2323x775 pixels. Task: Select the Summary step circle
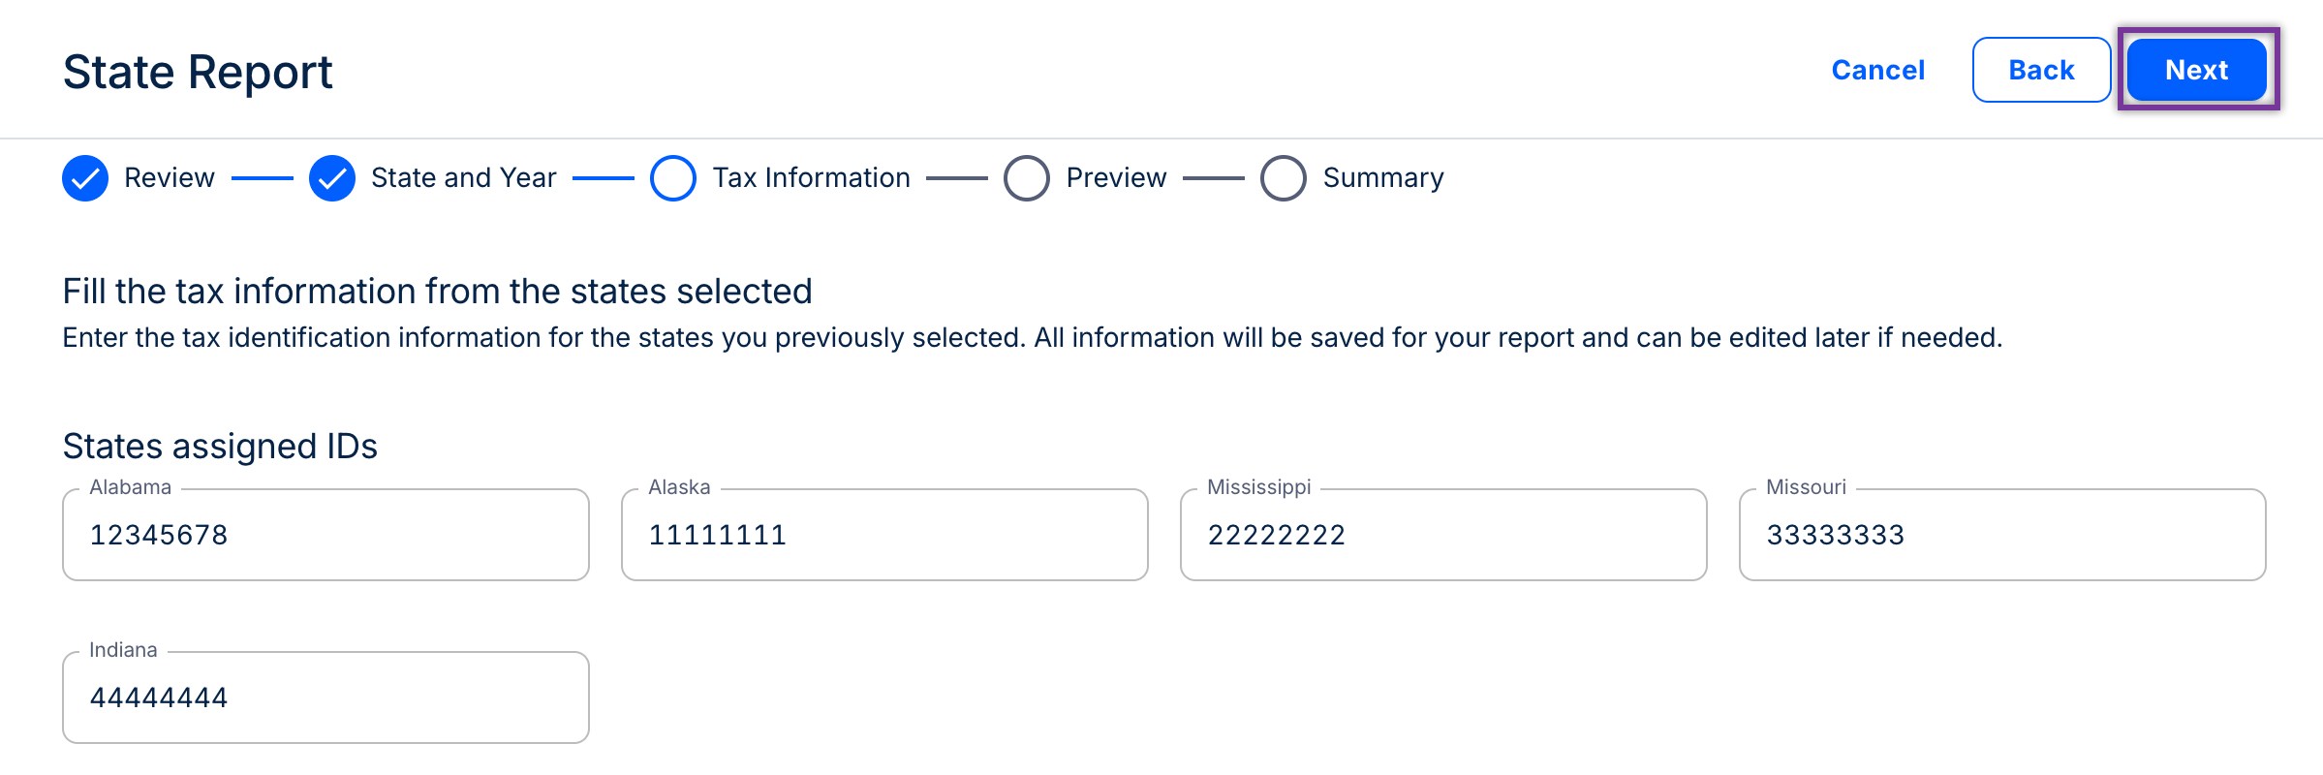1284,178
